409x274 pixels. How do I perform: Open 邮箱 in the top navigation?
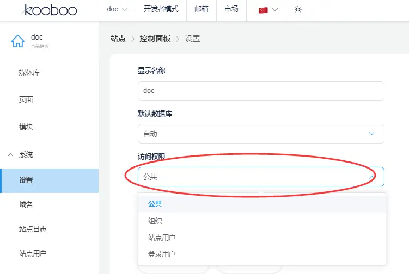coord(202,9)
